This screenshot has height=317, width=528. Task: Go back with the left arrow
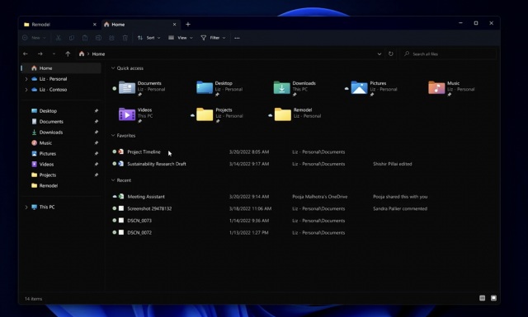(x=26, y=54)
